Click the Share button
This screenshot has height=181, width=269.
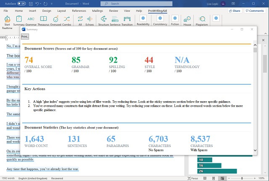point(235,10)
